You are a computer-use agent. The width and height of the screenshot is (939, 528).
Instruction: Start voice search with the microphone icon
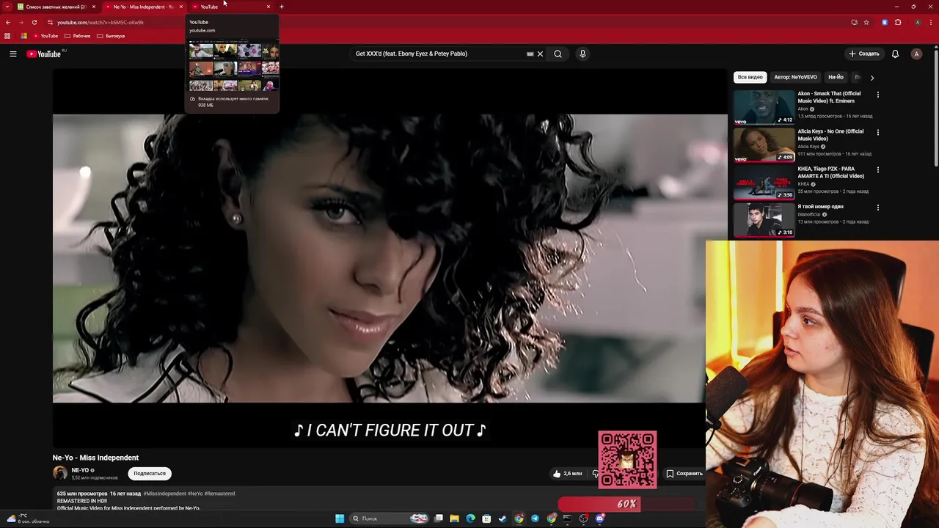(582, 54)
